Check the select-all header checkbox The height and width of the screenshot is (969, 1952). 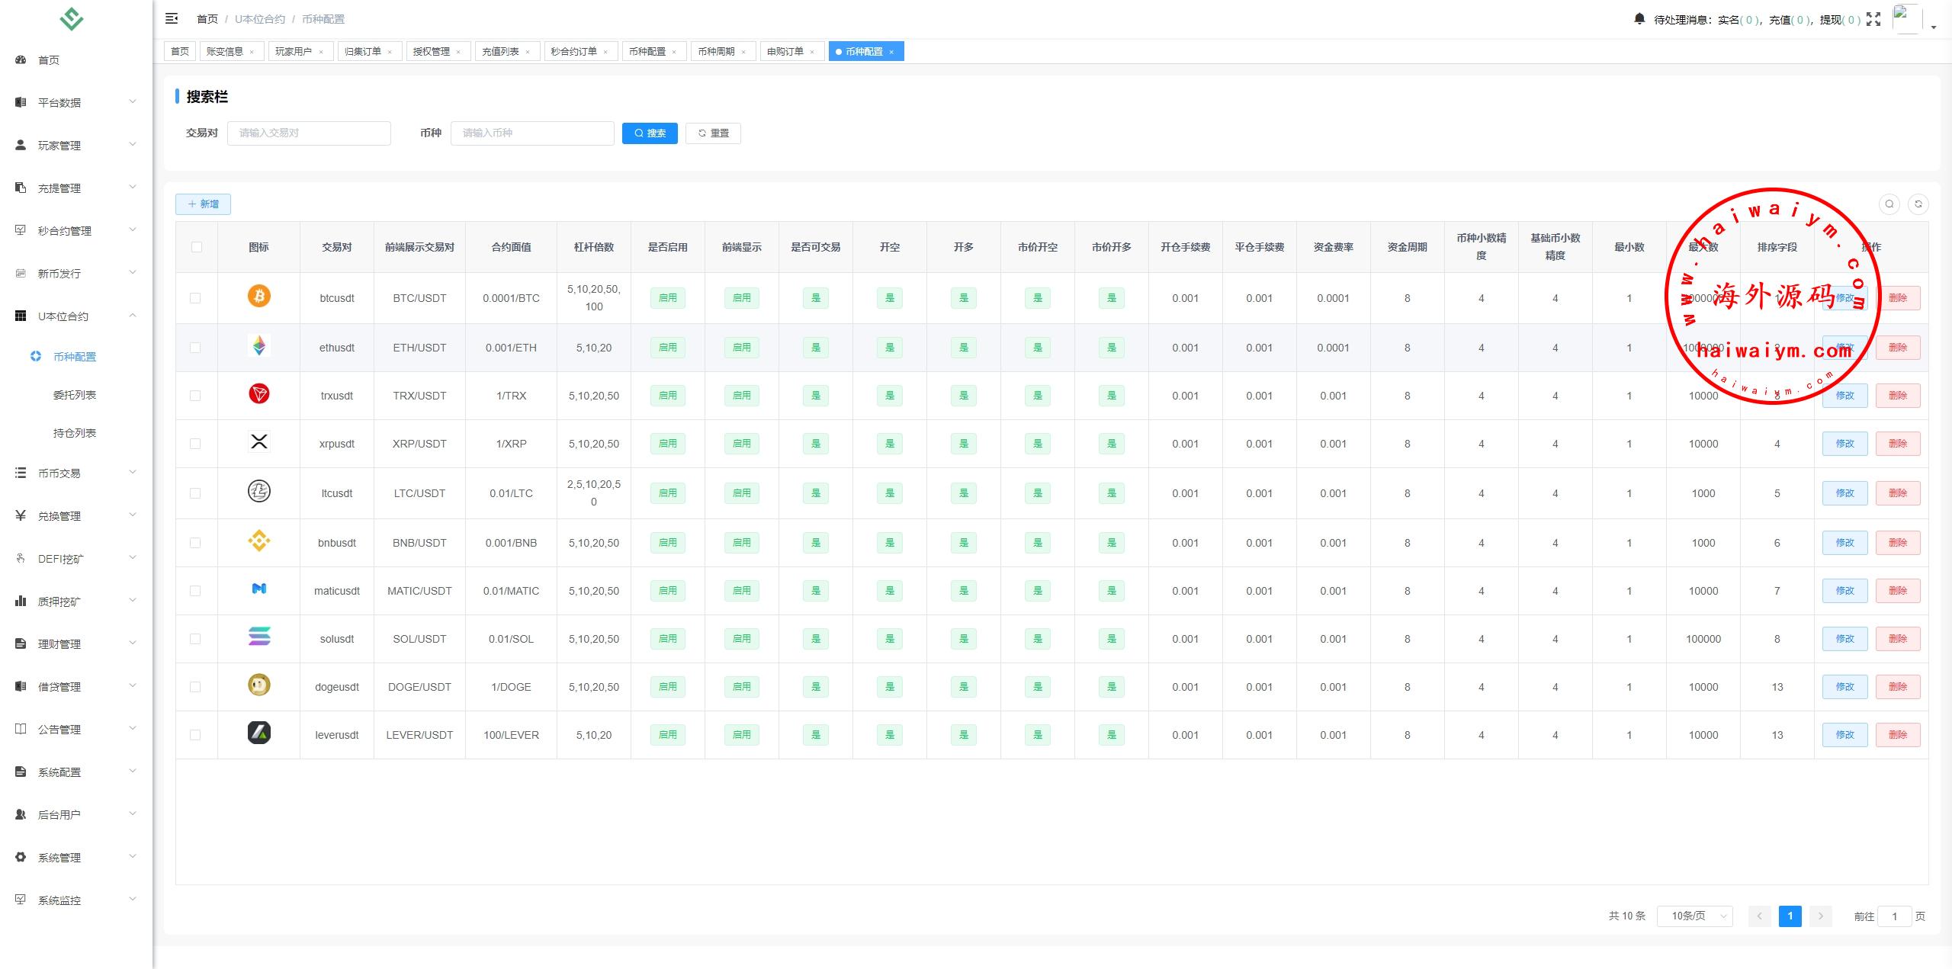point(197,247)
